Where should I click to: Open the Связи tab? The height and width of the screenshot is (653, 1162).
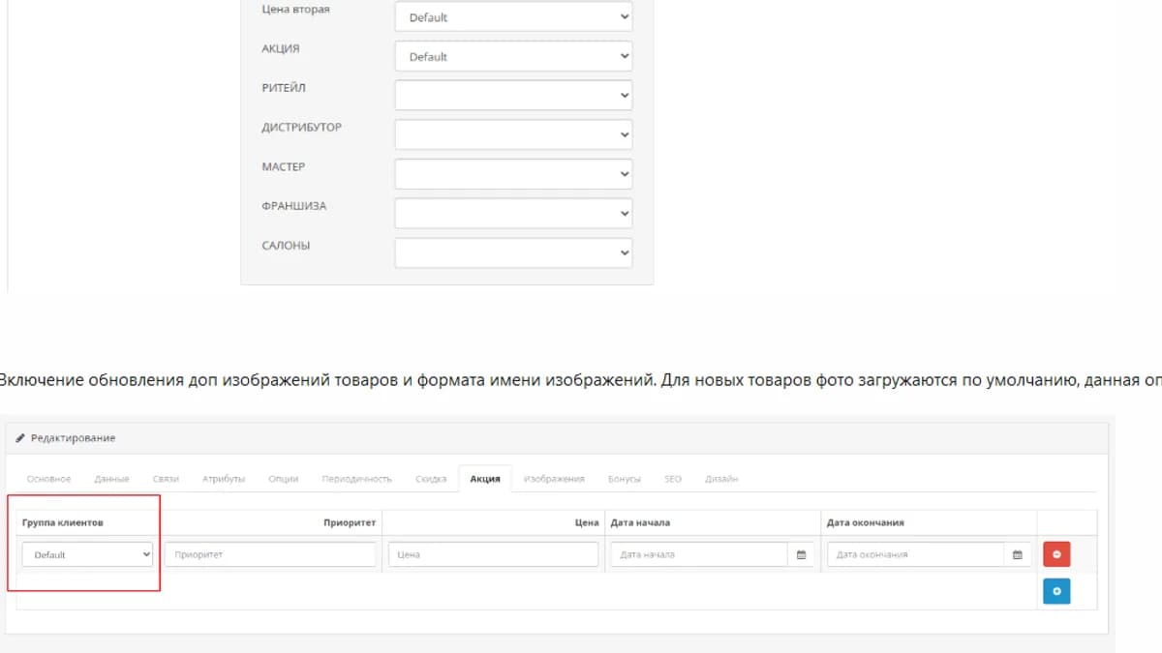pyautogui.click(x=166, y=479)
